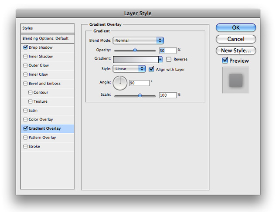Uncheck the Gradient Overlay checkbox
279x212 pixels.
coord(25,128)
